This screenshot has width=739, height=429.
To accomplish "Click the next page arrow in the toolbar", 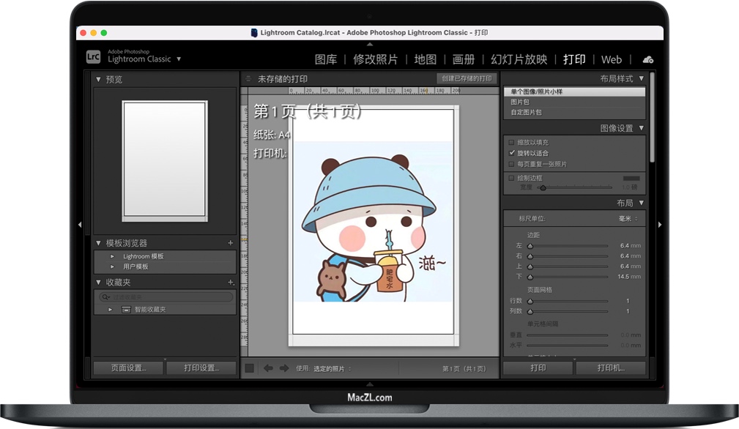I will (283, 368).
